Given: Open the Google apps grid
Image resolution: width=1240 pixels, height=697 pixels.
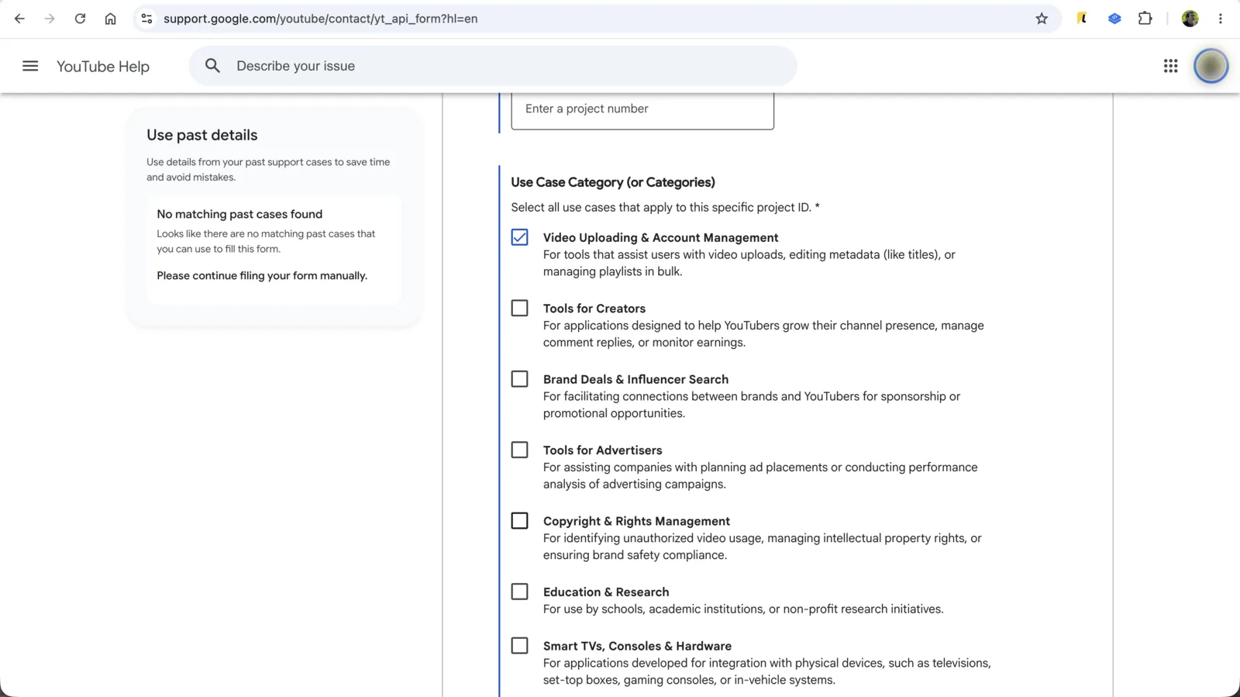Looking at the screenshot, I should [1170, 66].
